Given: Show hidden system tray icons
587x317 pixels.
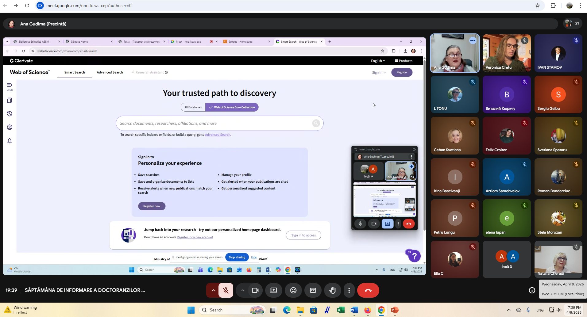Looking at the screenshot, I should click(508, 310).
